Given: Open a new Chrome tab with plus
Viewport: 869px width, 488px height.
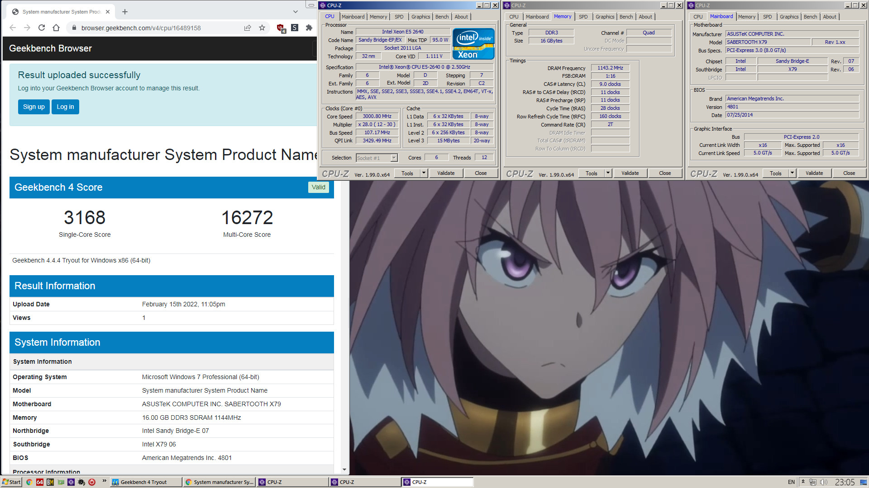Looking at the screenshot, I should coord(125,12).
